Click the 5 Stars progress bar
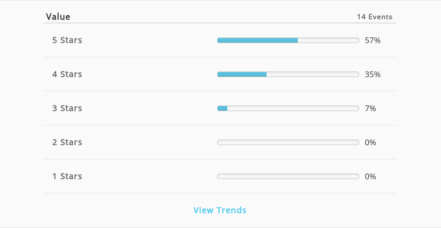Screen dimensions: 441x228 click(288, 40)
